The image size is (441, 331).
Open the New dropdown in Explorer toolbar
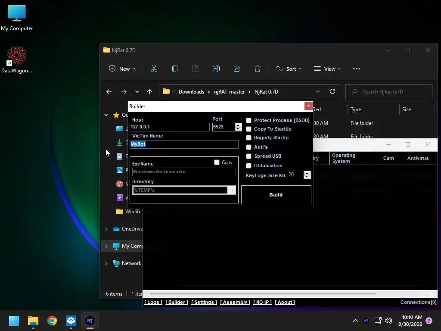[x=122, y=69]
